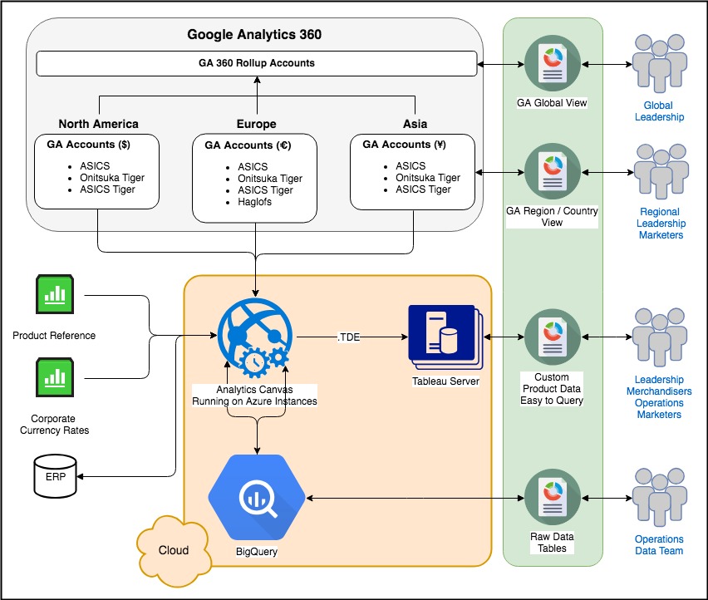The image size is (708, 600).
Task: Click the GA Region / Country View report icon
Action: [x=553, y=171]
